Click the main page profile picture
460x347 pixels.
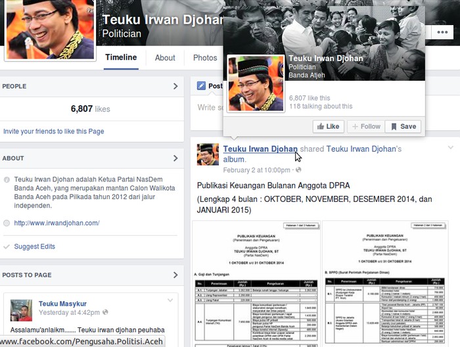50,29
